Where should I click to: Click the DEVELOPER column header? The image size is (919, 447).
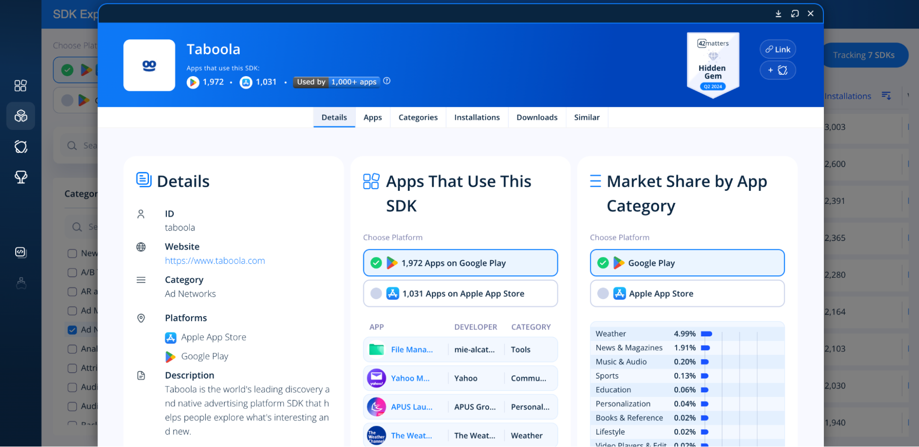click(476, 327)
